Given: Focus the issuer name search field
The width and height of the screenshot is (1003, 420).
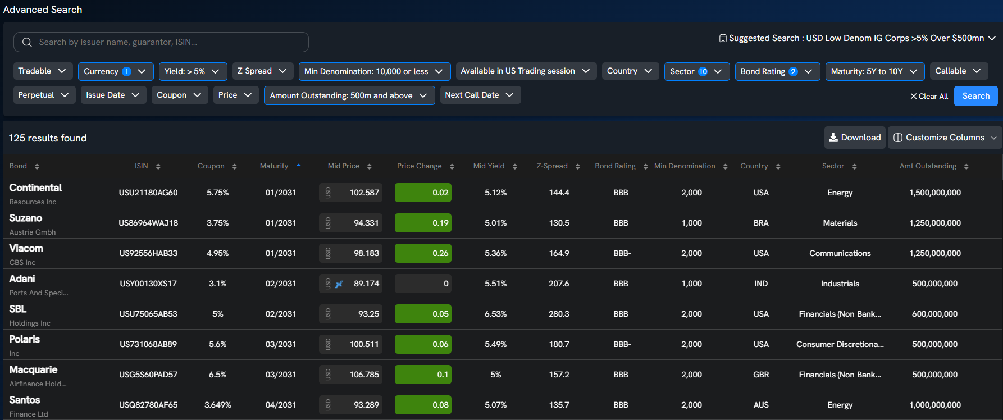Looking at the screenshot, I should tap(168, 42).
